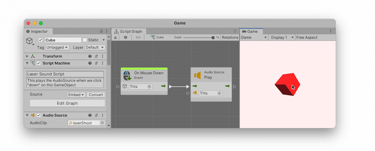Screen dimensions: 375x151
Task: Pick target object in On Mouse Down node
Action: [149, 87]
